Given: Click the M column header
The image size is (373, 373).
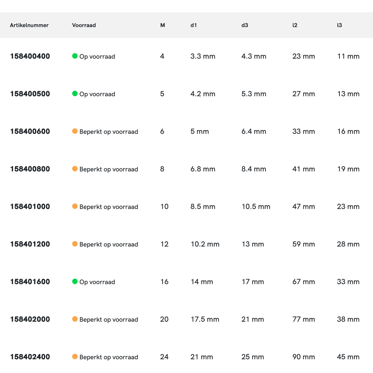Looking at the screenshot, I should (x=163, y=25).
